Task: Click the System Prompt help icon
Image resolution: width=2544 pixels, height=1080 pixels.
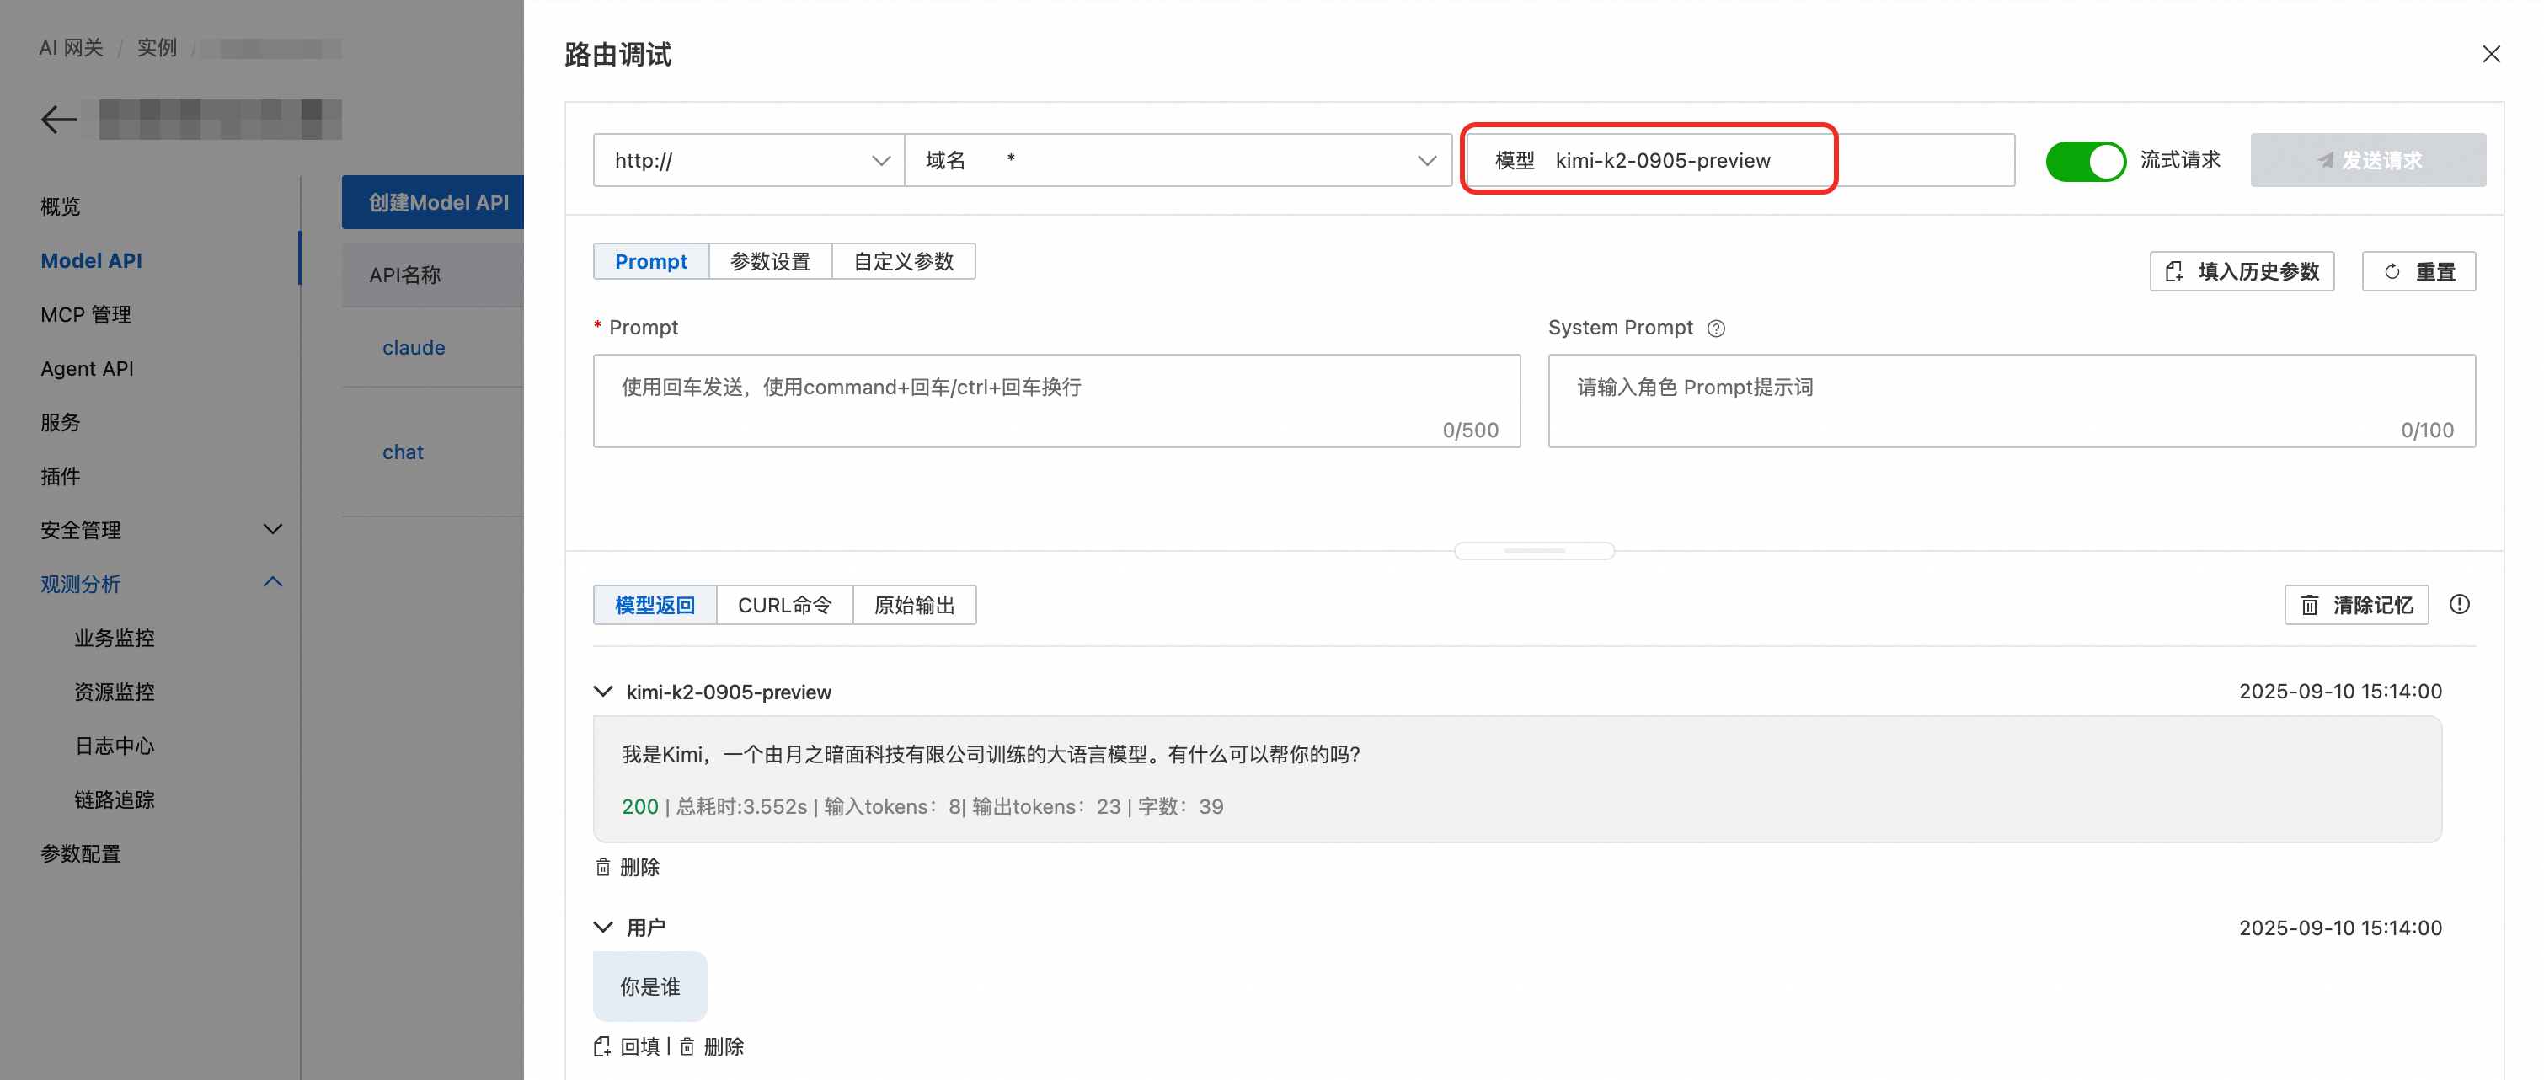Action: point(1717,329)
